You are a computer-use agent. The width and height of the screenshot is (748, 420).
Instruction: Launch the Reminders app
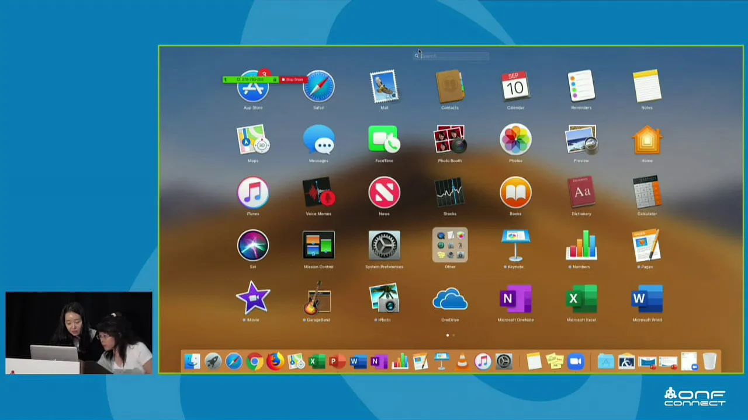tap(581, 86)
